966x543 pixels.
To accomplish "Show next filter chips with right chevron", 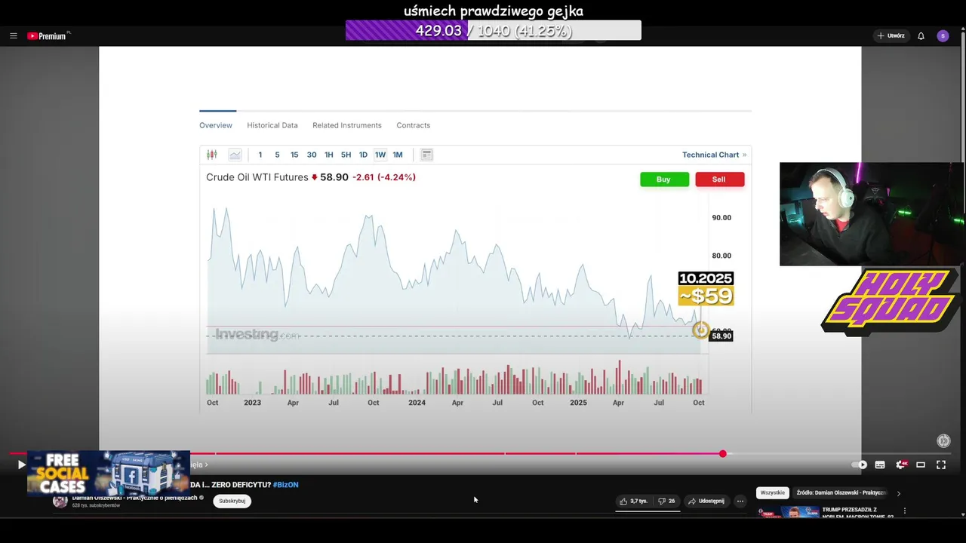I will 898,493.
